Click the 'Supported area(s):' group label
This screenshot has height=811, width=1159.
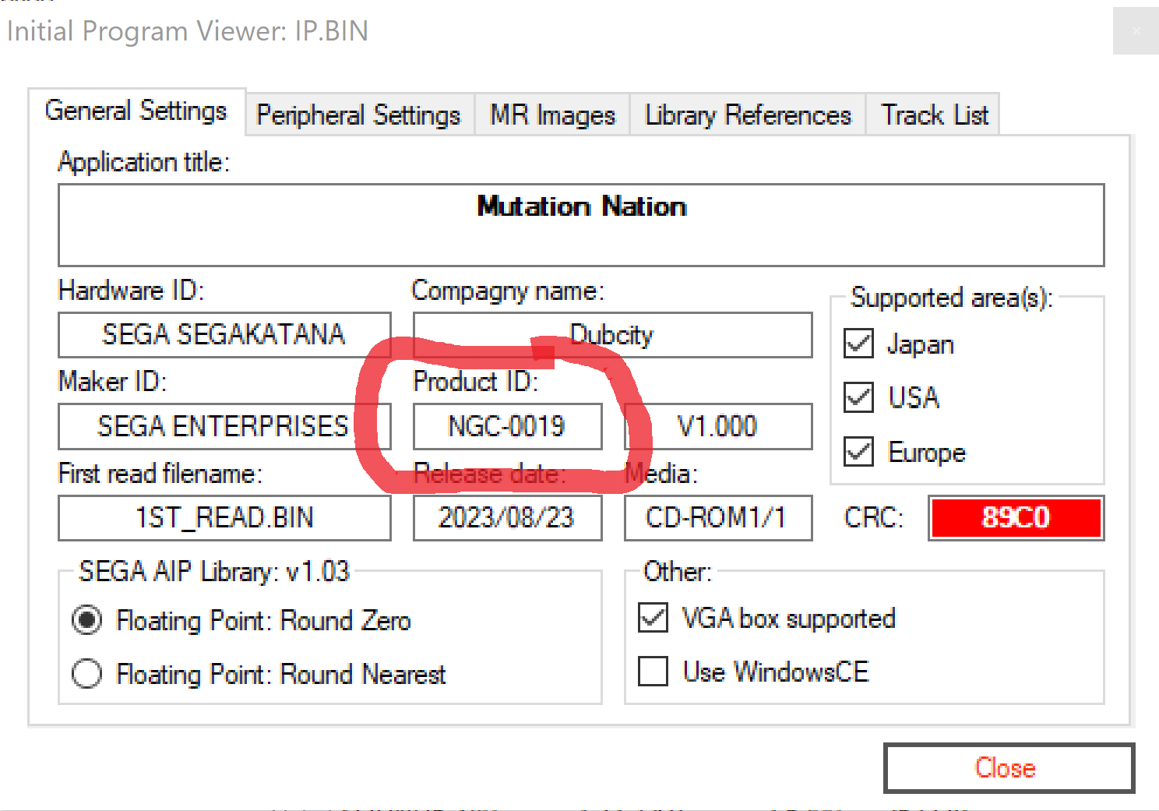click(x=952, y=298)
